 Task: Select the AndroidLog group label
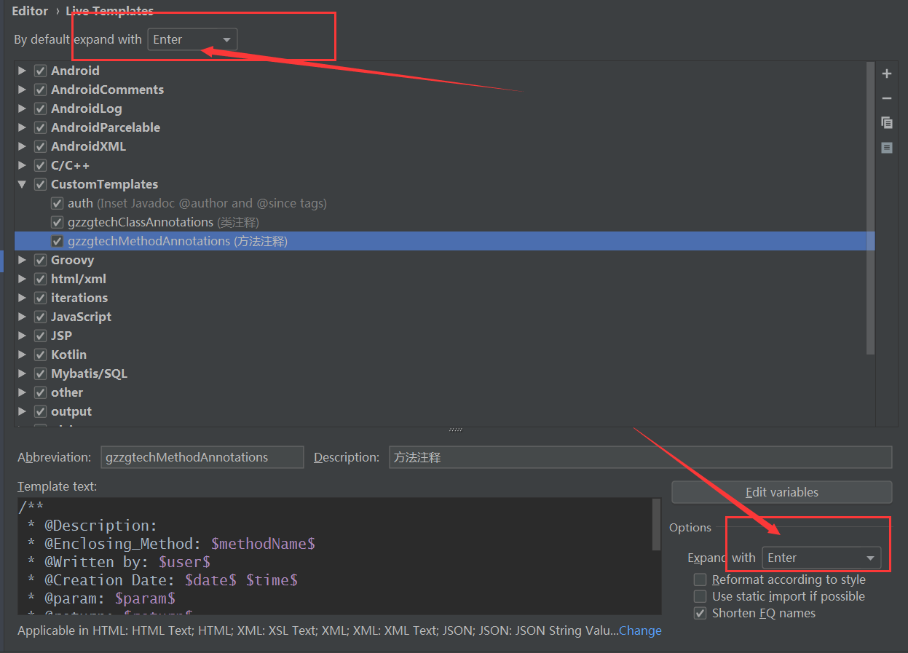pyautogui.click(x=86, y=108)
